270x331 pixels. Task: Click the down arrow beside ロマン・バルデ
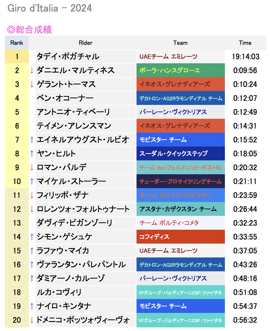[32, 168]
